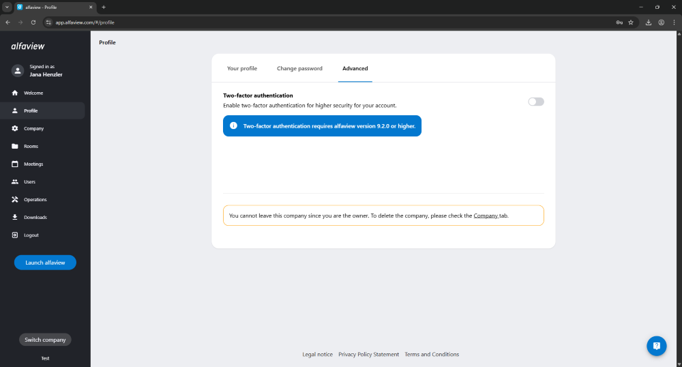
Task: Click the Downloads arrow icon
Action: pyautogui.click(x=15, y=217)
